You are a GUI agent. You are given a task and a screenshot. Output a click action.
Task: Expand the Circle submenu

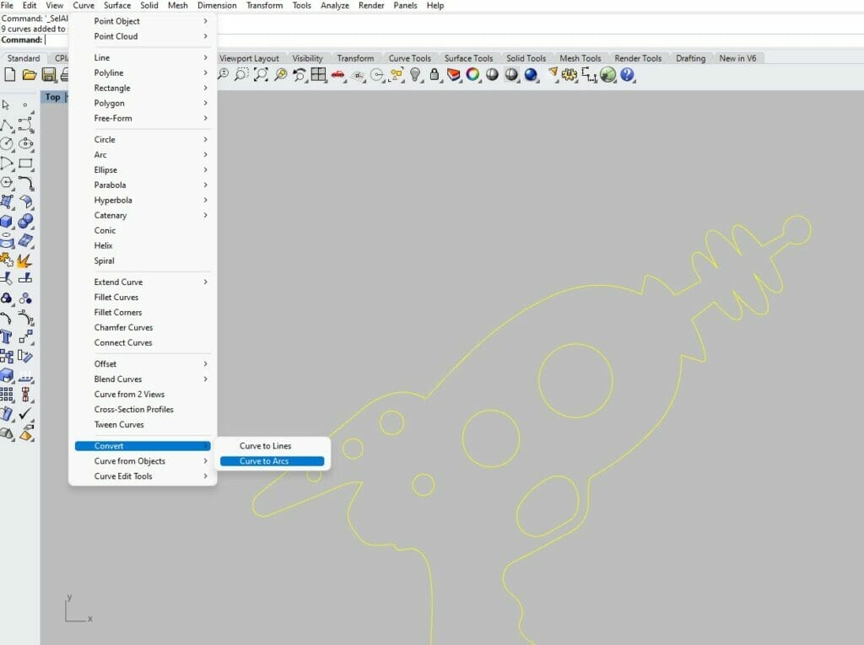(x=143, y=139)
